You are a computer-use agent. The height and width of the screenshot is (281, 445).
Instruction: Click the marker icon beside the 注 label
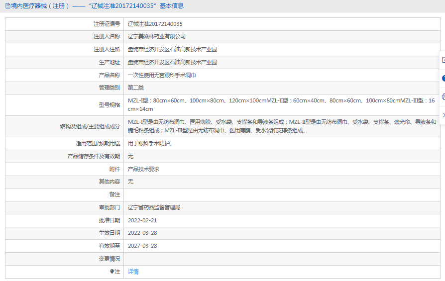(x=112, y=272)
